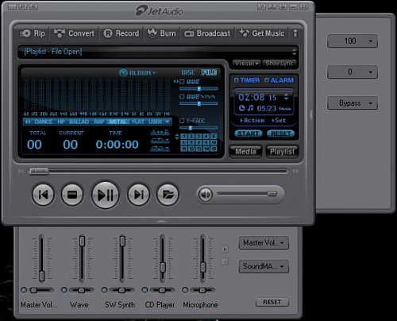Open a file with the folder button
This screenshot has height=321, width=397.
[168, 195]
